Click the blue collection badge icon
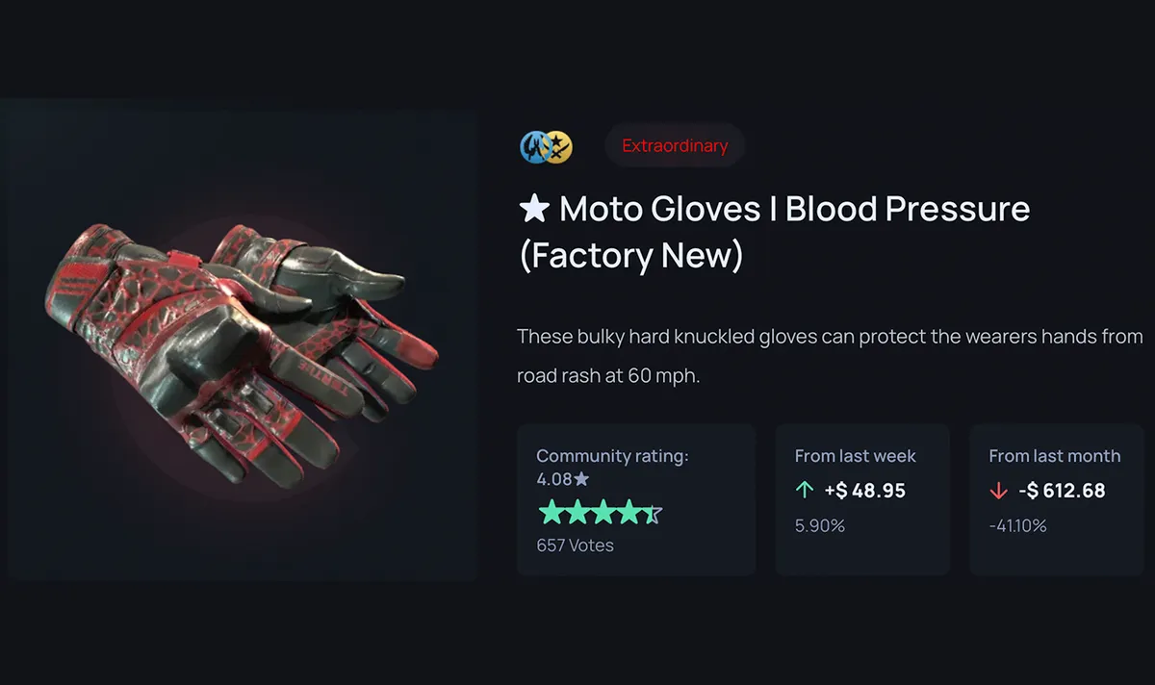Screen dimensions: 1155x685 534,146
